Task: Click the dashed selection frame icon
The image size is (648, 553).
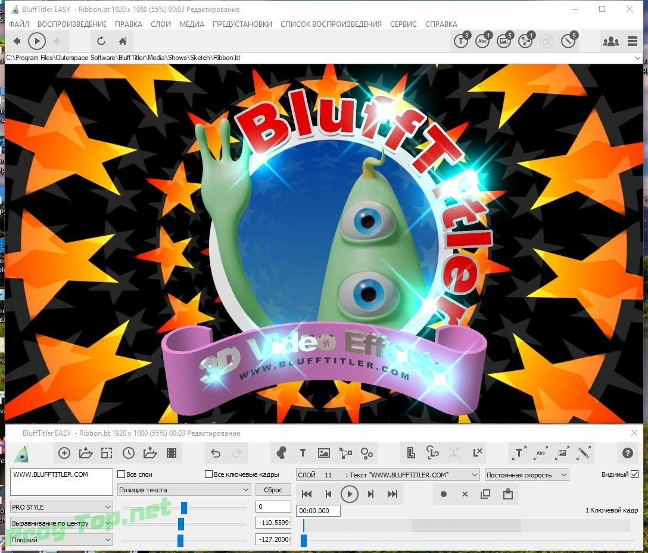Action: 107,453
